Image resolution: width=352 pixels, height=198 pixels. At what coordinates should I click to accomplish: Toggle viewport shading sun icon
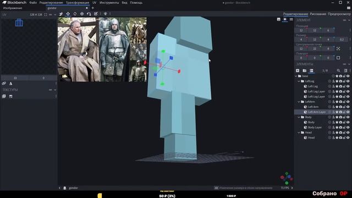tap(285, 19)
